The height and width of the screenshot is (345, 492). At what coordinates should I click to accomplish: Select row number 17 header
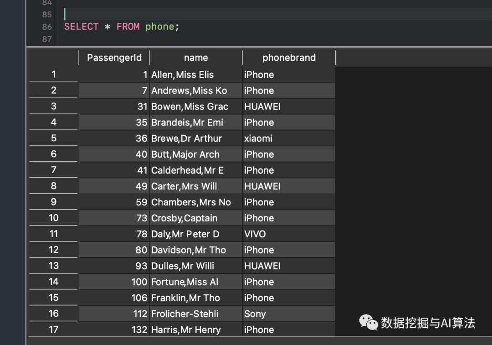(x=53, y=330)
